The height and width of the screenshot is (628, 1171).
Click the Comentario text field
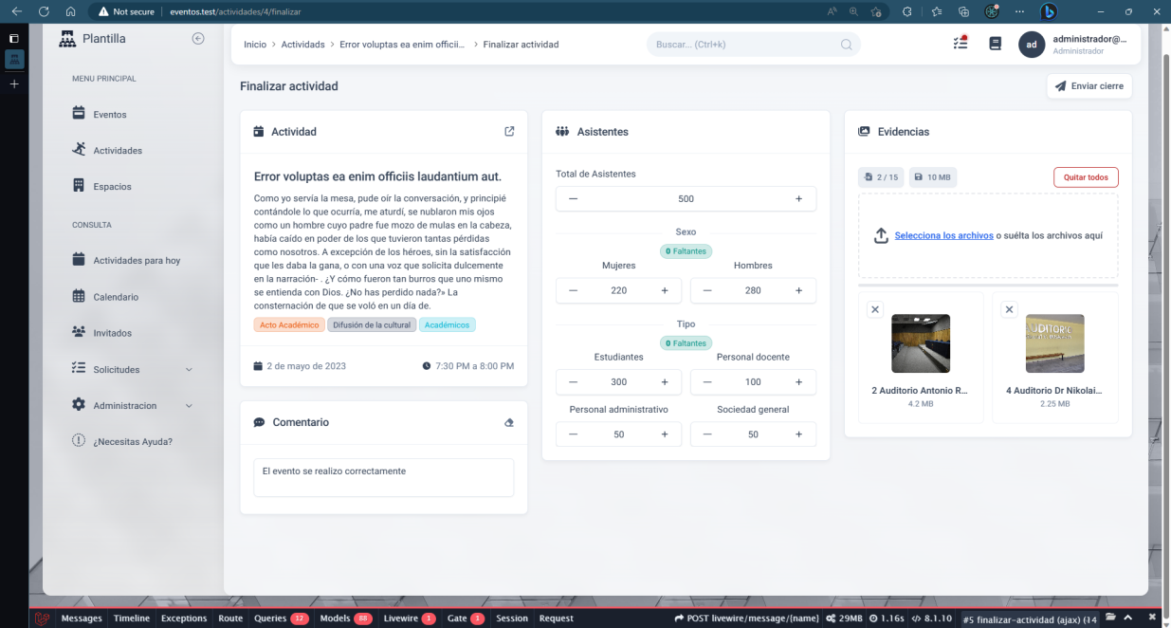(383, 477)
